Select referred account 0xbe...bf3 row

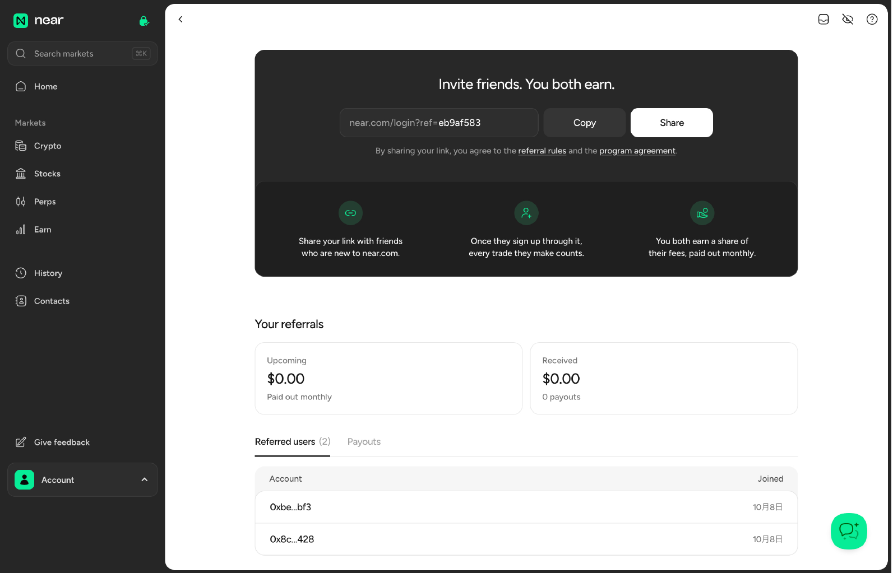526,507
